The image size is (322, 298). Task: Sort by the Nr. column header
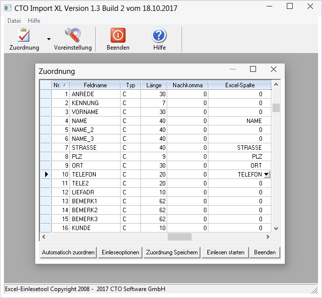pyautogui.click(x=61, y=85)
